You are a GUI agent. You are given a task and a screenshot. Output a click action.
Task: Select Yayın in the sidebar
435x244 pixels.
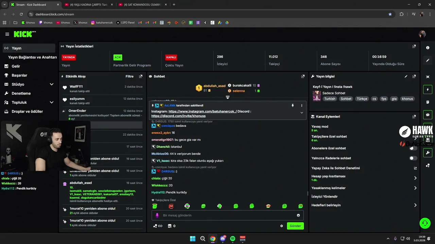[x=29, y=48]
